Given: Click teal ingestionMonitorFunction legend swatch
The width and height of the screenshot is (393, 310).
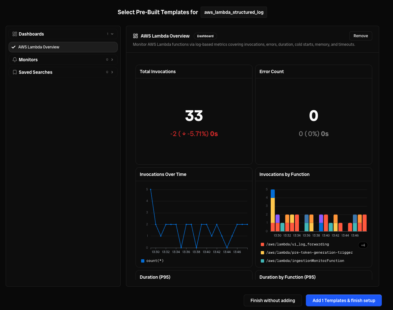Looking at the screenshot, I should tap(262, 261).
